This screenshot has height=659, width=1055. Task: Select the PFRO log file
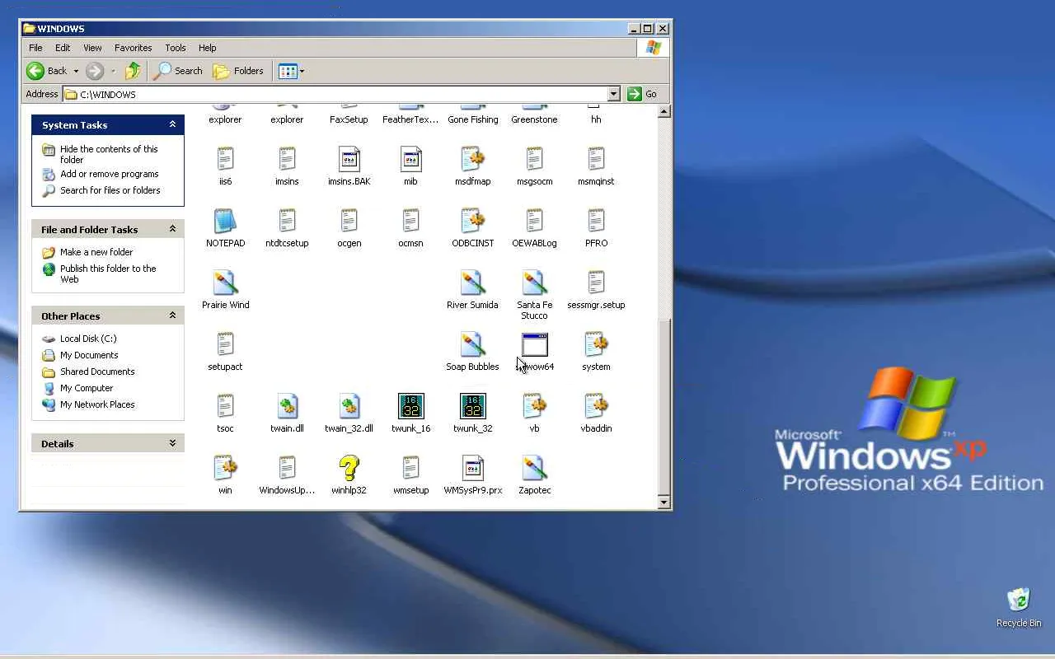596,221
